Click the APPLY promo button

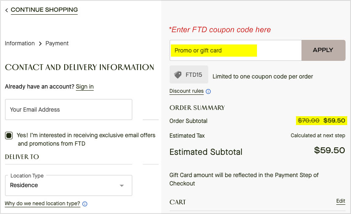point(323,50)
